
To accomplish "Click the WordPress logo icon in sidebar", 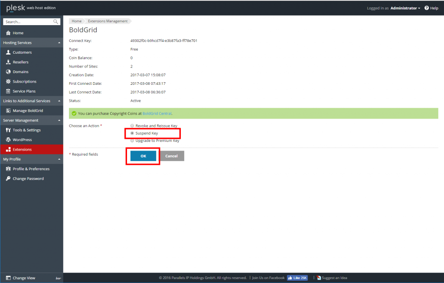I will coord(8,140).
